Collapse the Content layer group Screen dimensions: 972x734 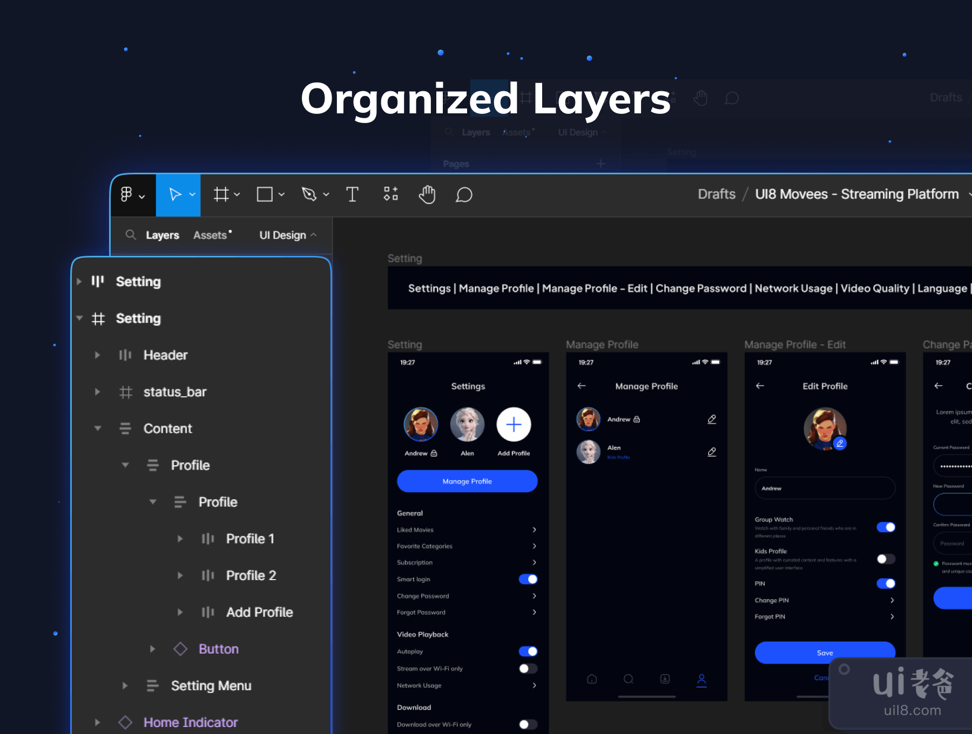pos(98,429)
